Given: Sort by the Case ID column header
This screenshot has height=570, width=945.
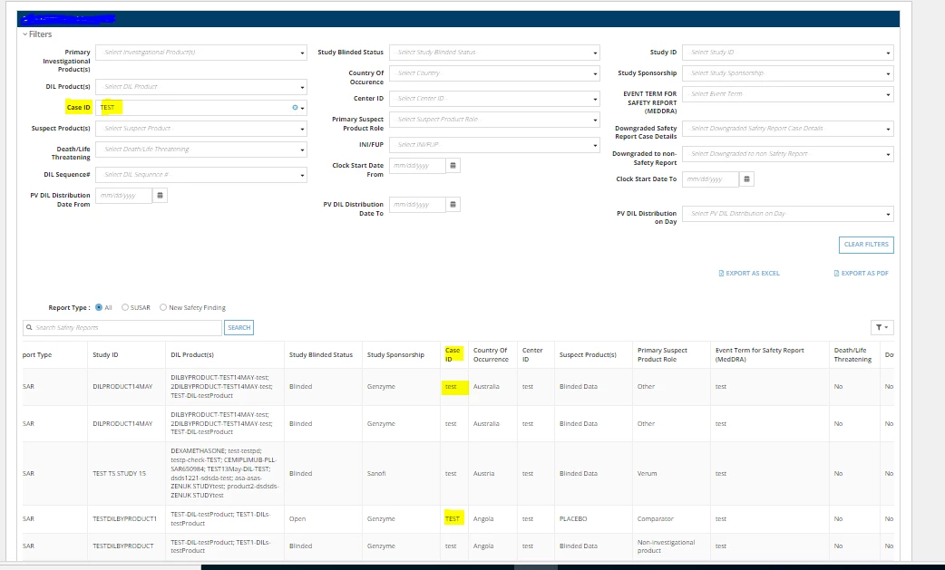Looking at the screenshot, I should pos(453,354).
